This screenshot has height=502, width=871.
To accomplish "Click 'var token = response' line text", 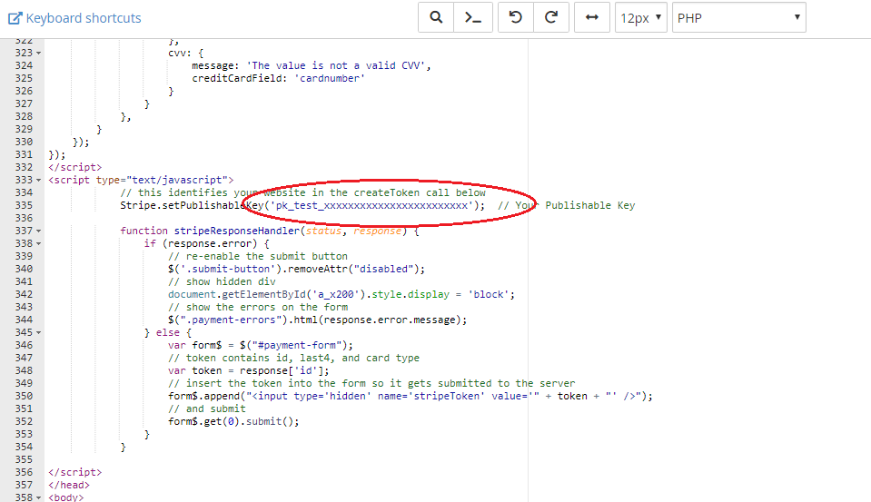I will (x=249, y=370).
